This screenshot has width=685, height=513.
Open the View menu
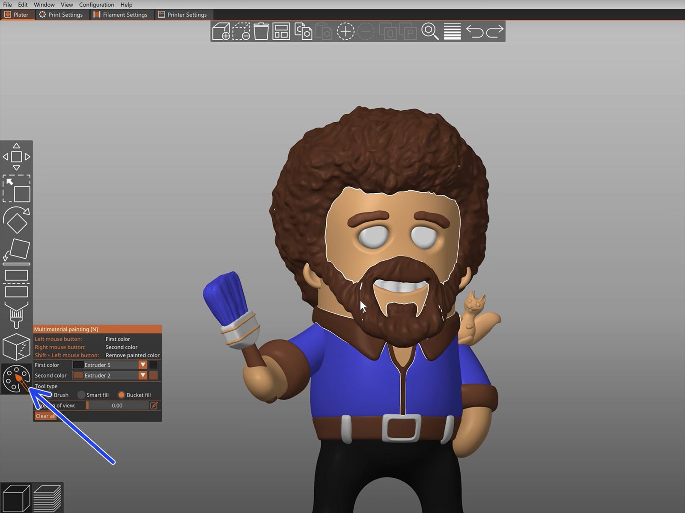[67, 5]
